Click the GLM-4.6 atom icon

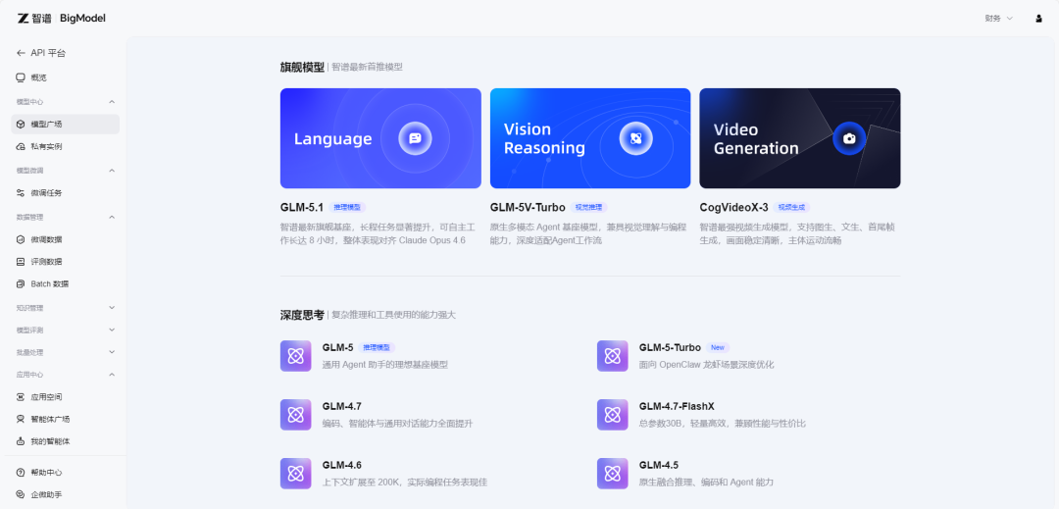pyautogui.click(x=296, y=474)
